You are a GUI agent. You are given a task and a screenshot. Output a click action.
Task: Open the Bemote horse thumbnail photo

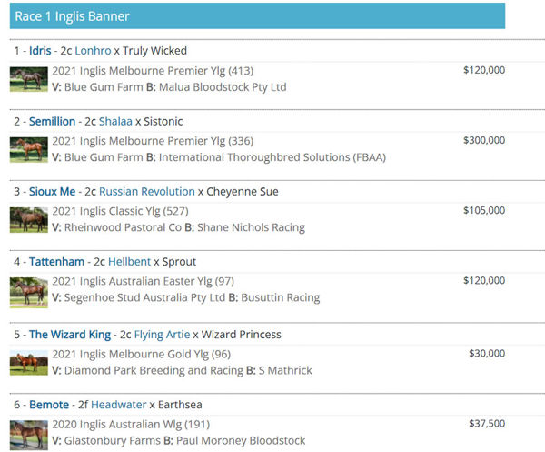point(28,433)
